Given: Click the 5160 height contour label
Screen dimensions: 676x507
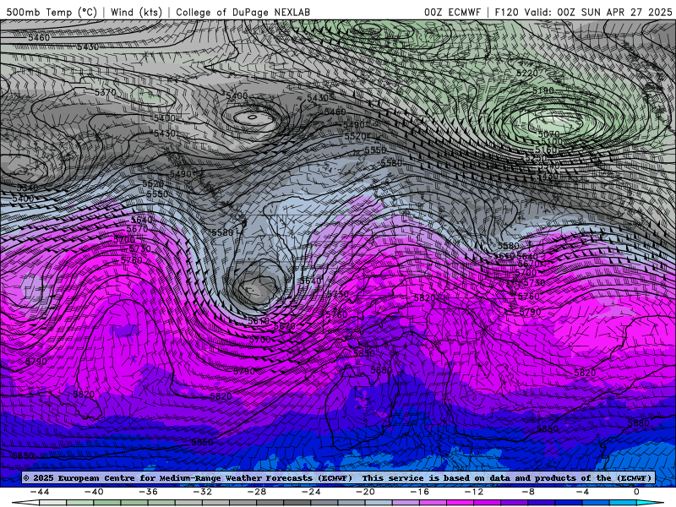Looking at the screenshot, I should 546,150.
